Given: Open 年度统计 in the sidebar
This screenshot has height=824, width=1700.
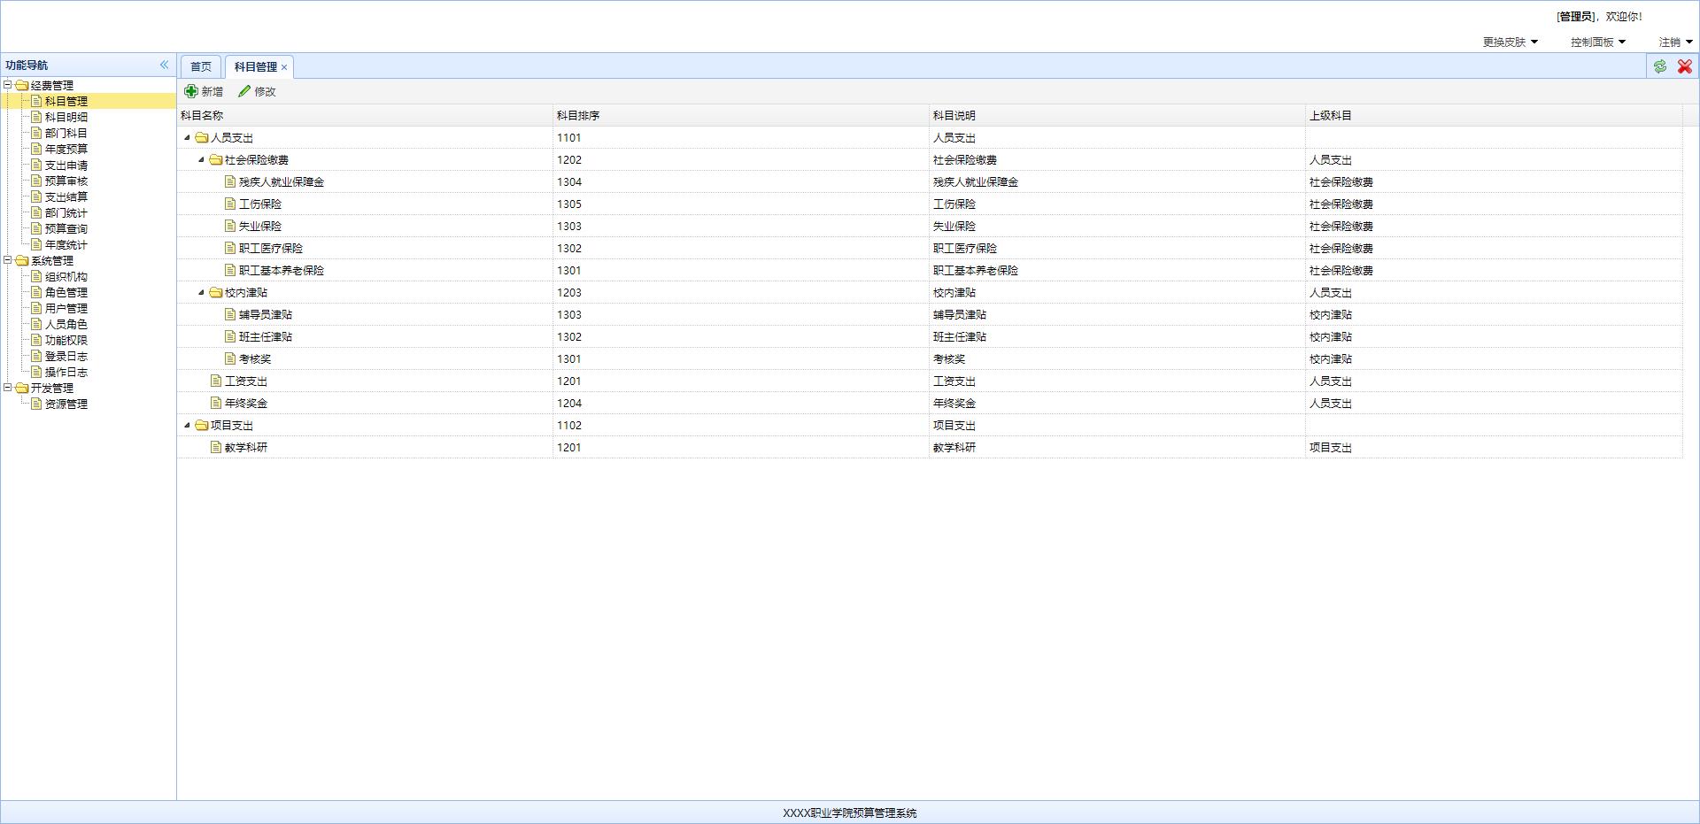Looking at the screenshot, I should [66, 244].
